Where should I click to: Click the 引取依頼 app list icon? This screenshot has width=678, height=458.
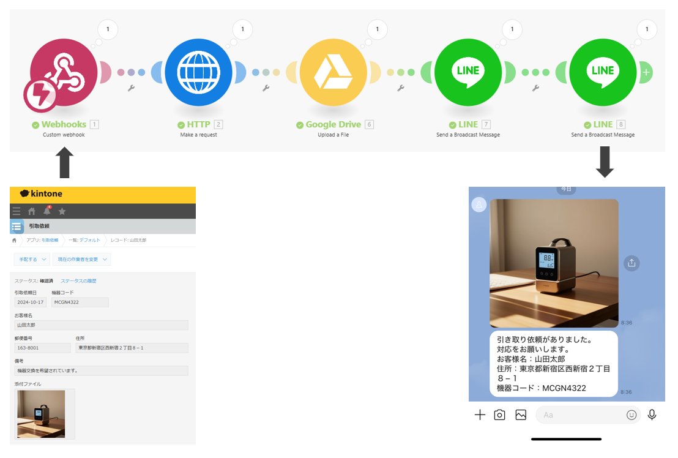[17, 226]
